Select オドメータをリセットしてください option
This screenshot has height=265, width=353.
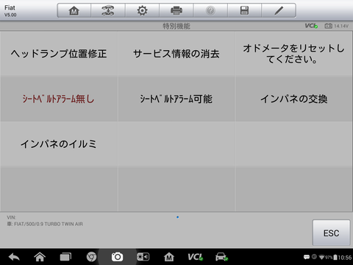pos(294,54)
